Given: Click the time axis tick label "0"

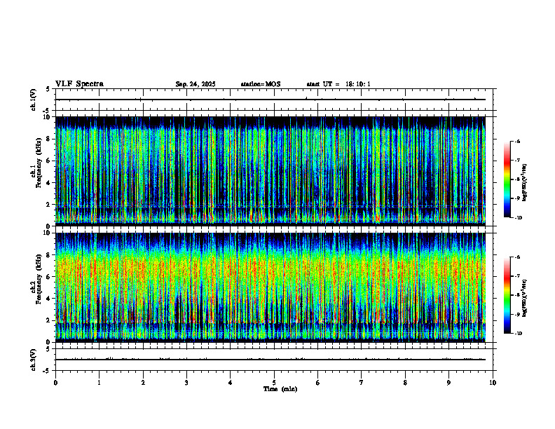Looking at the screenshot, I should (55, 383).
